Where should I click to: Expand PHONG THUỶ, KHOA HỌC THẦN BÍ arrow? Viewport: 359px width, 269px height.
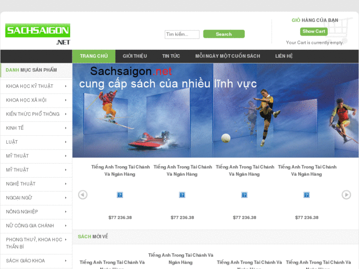pyautogui.click(x=66, y=240)
